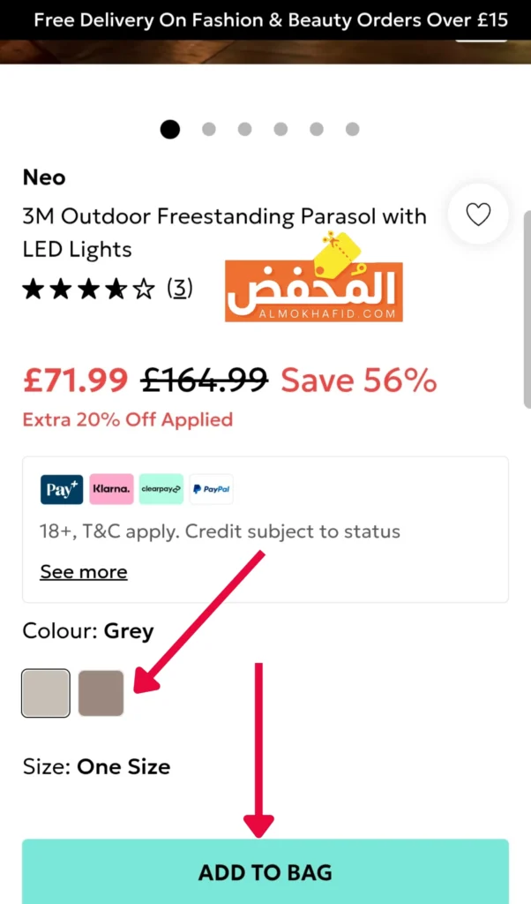Screen dimensions: 531x904
Task: Select the taupe brown colour swatch
Action: [101, 693]
